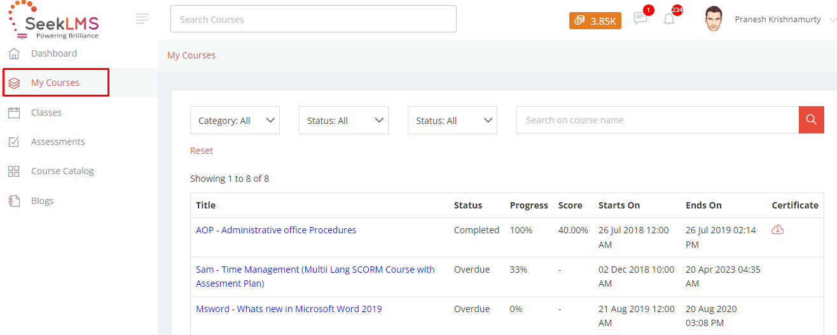Viewport: 837px width, 335px height.
Task: Open Msword - Whats new in Microsoft Word 2019
Action: coord(289,309)
